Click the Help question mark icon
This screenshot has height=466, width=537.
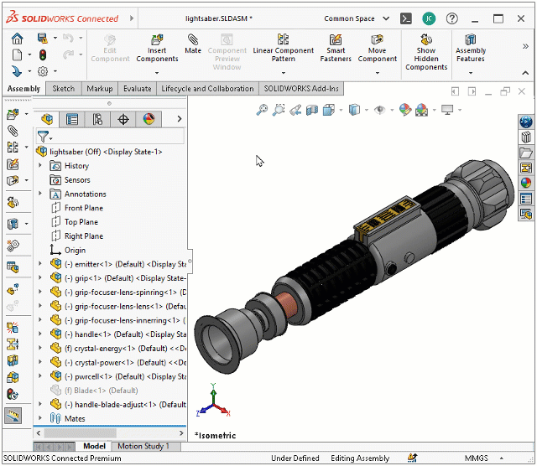(x=452, y=18)
